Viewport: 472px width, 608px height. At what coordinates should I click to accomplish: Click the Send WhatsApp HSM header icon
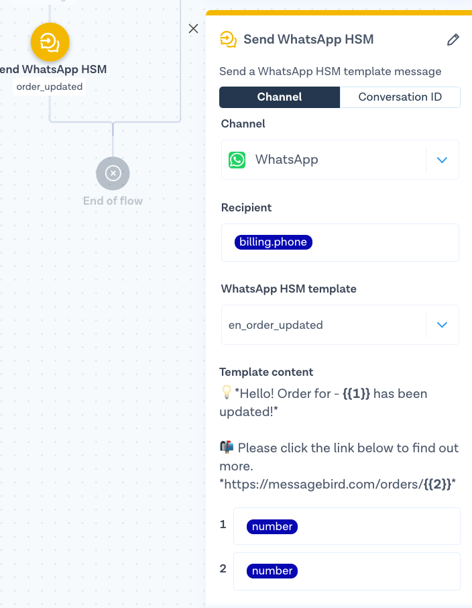[229, 40]
